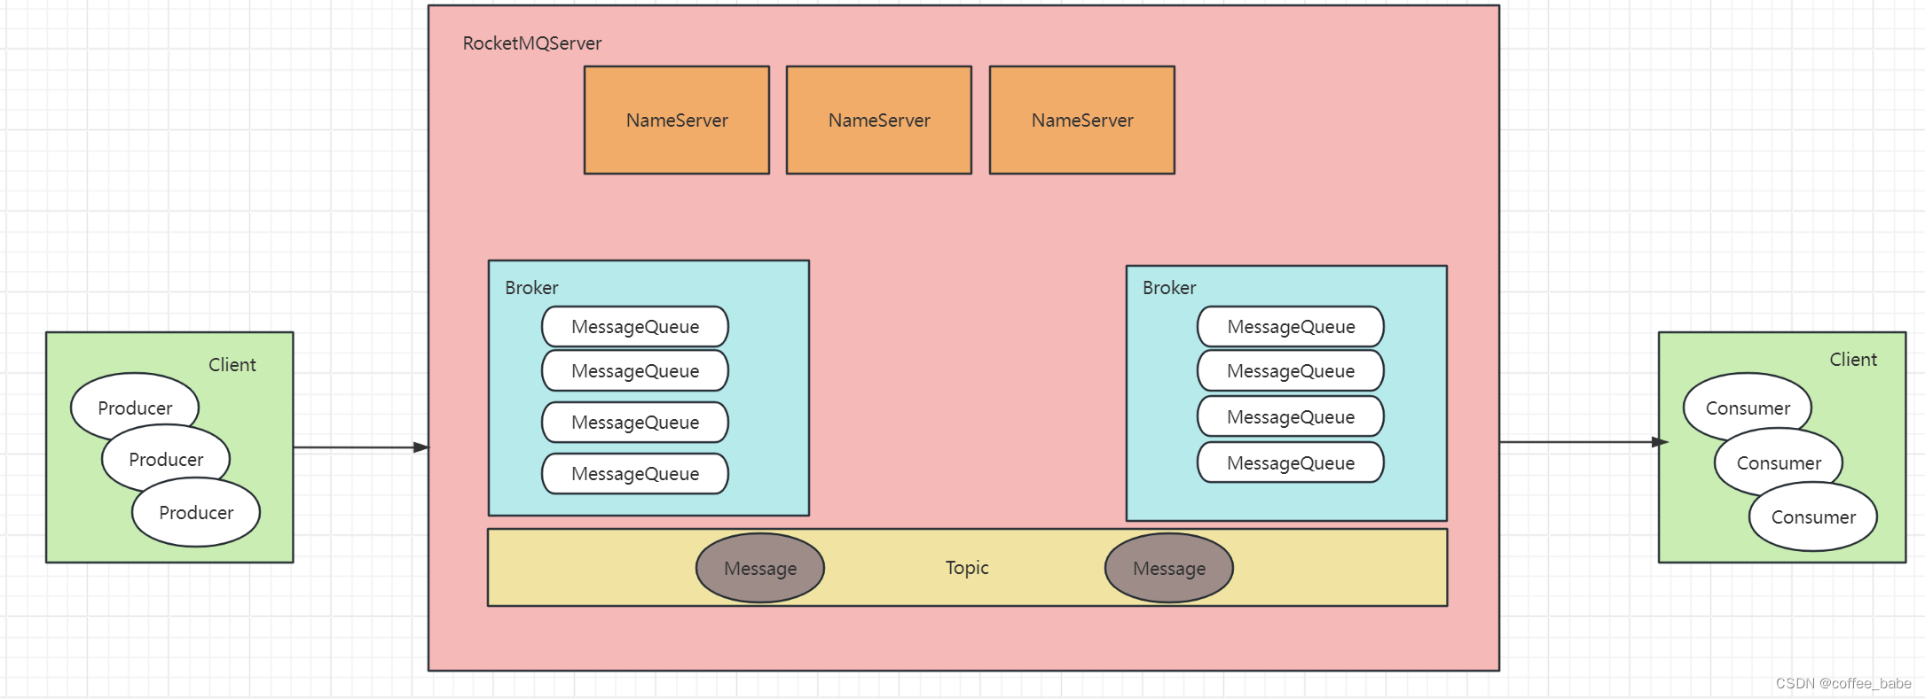Pick the rightmost NameServer box
The width and height of the screenshot is (1925, 699).
(x=1082, y=120)
